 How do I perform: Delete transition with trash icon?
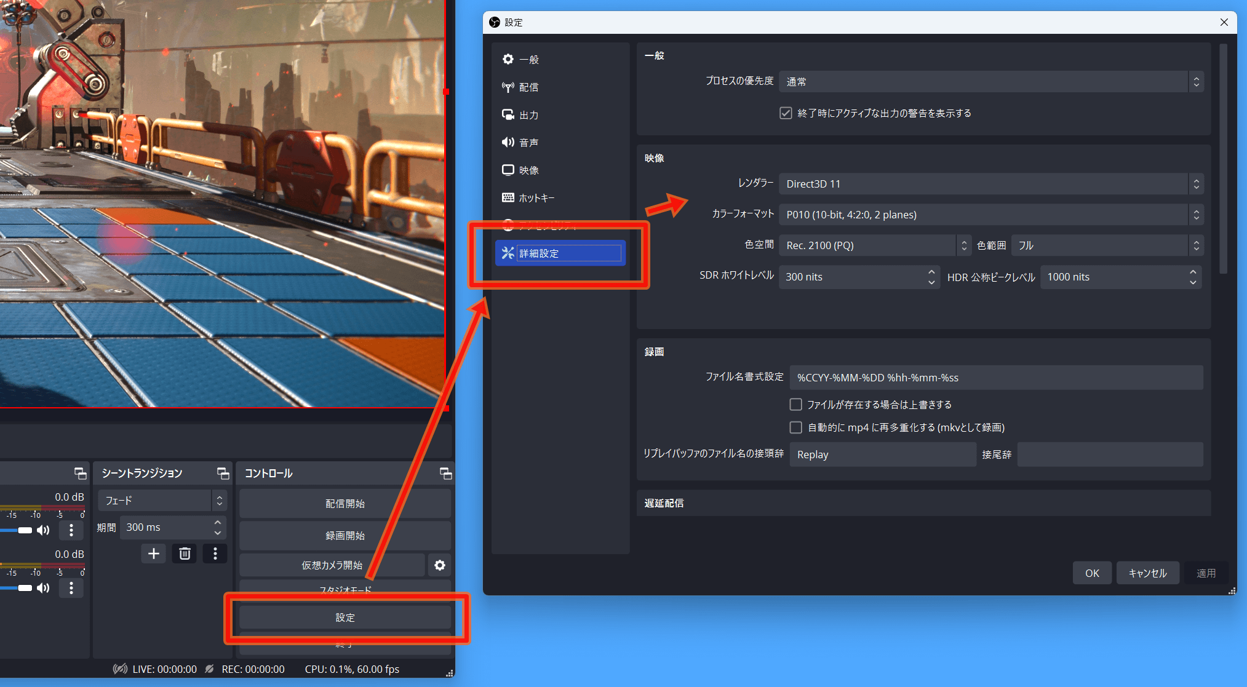coord(185,554)
